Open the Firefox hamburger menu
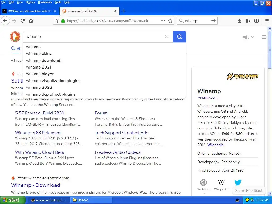 [267, 21]
